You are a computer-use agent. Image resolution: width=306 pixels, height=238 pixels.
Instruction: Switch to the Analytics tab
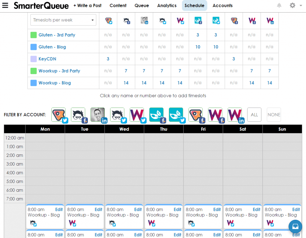coord(167,5)
